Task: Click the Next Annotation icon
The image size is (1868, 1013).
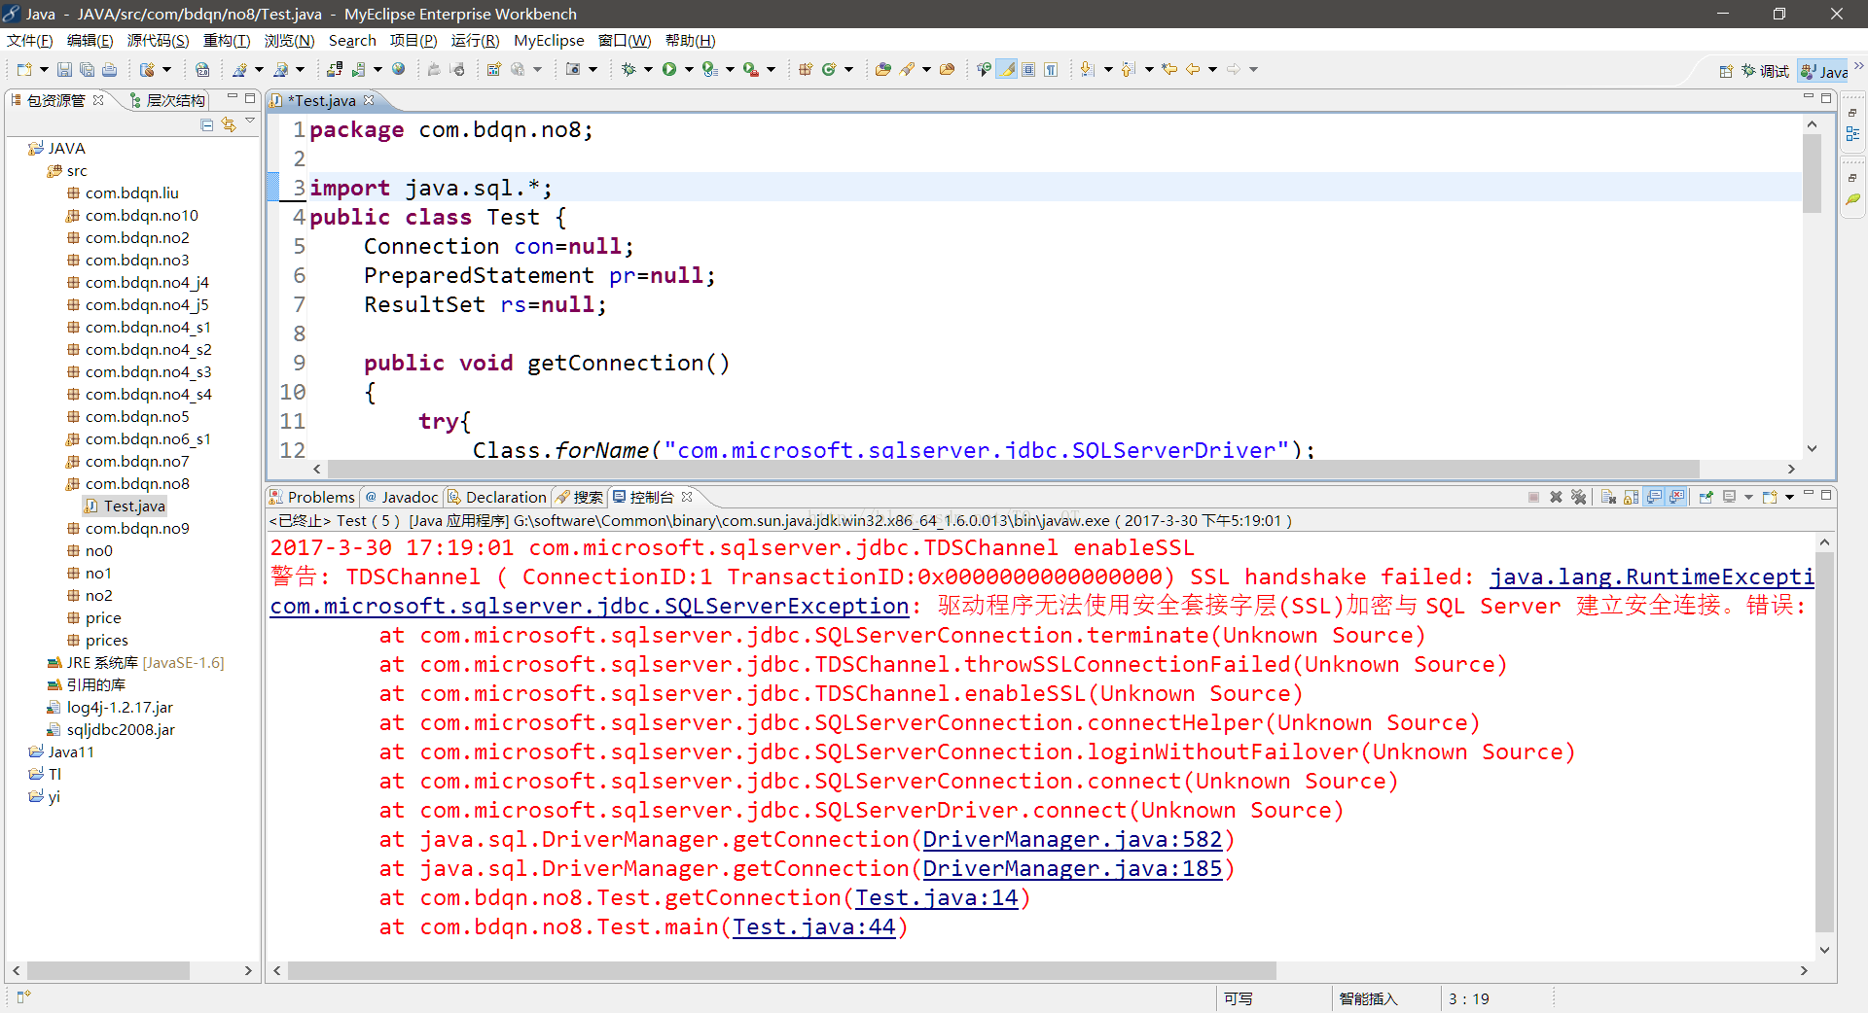Action: coord(1088,69)
